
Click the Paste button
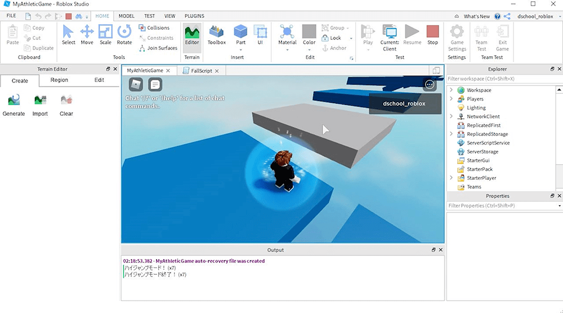click(x=12, y=35)
